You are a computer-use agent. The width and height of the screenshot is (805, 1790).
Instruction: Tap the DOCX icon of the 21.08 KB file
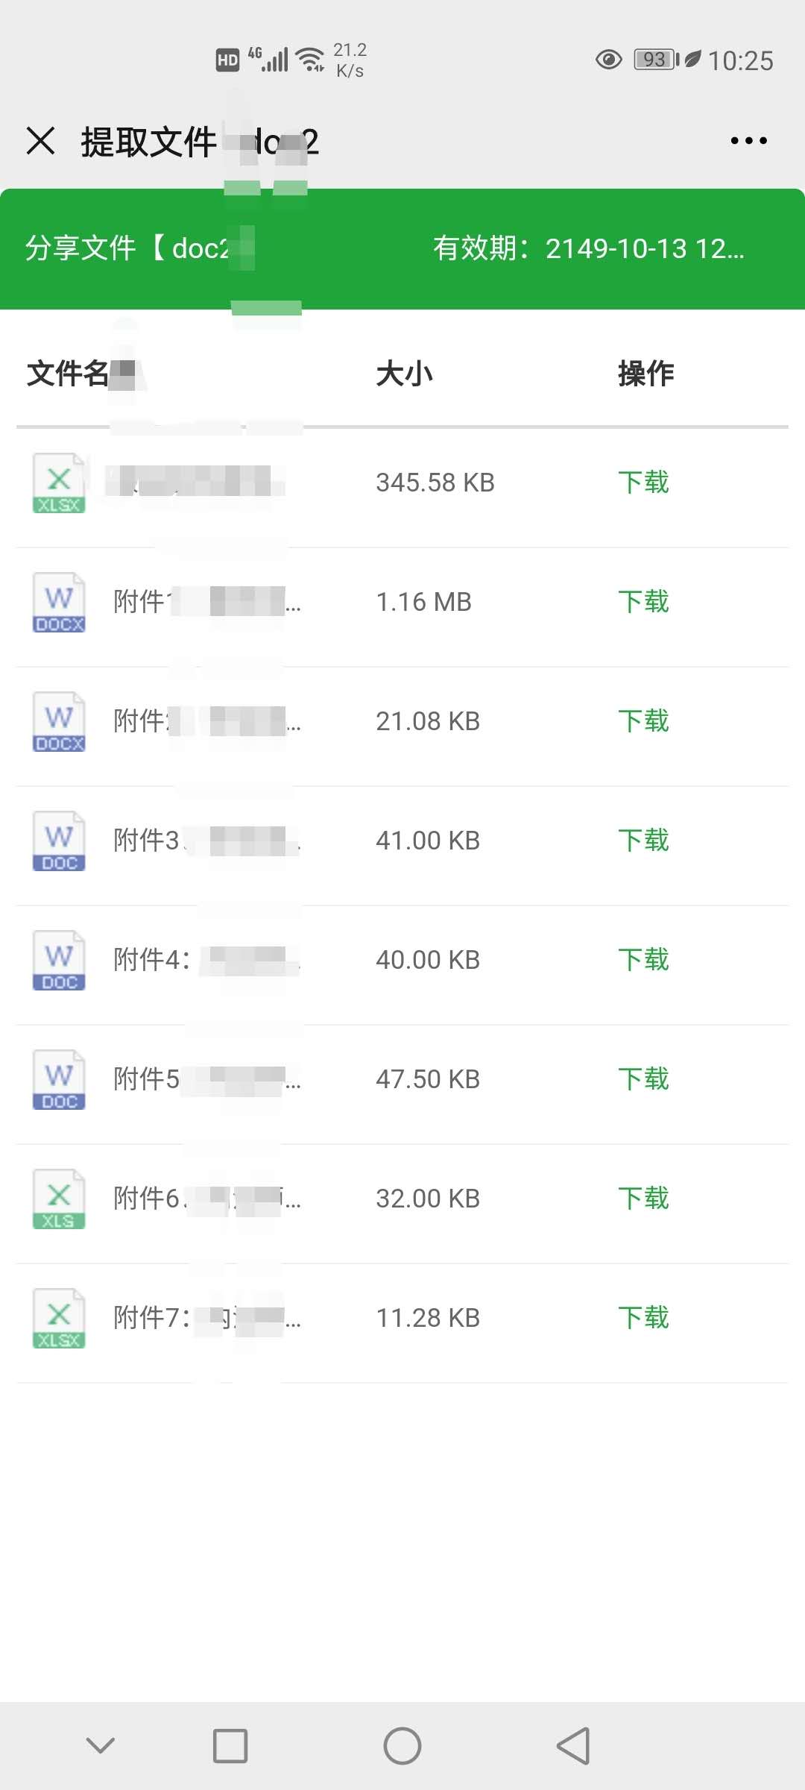click(x=59, y=721)
